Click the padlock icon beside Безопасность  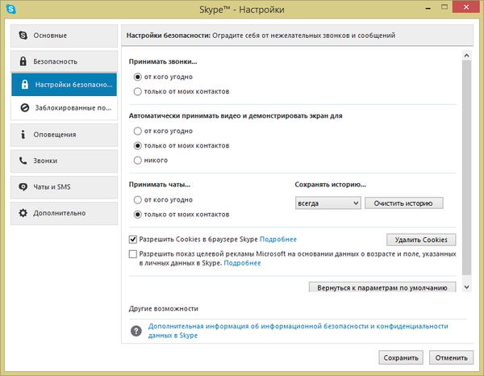[x=23, y=61]
